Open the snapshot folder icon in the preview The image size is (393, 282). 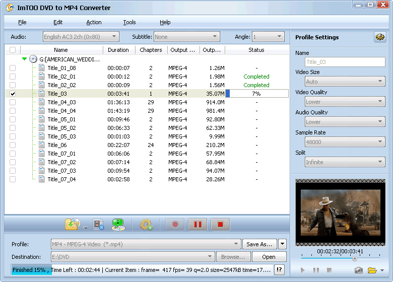[372, 270]
